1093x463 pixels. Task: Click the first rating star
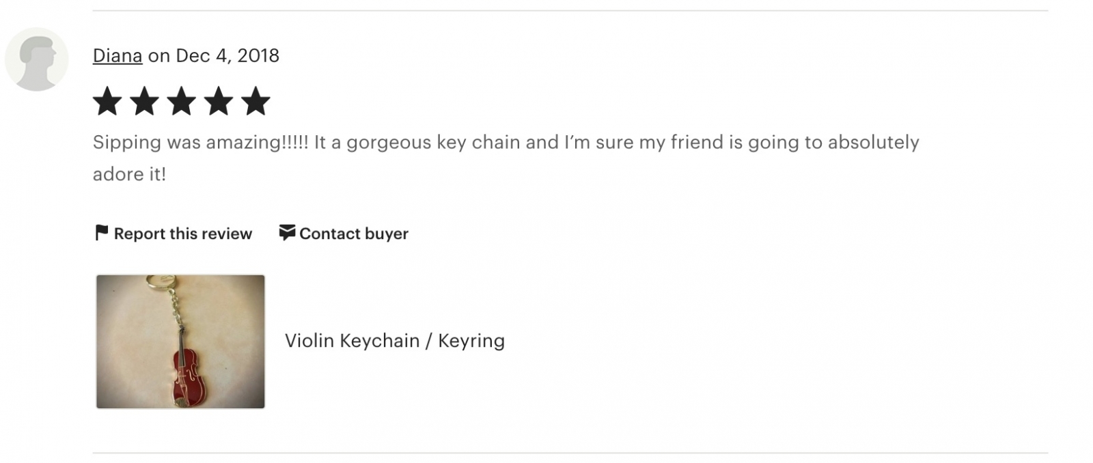tap(107, 101)
